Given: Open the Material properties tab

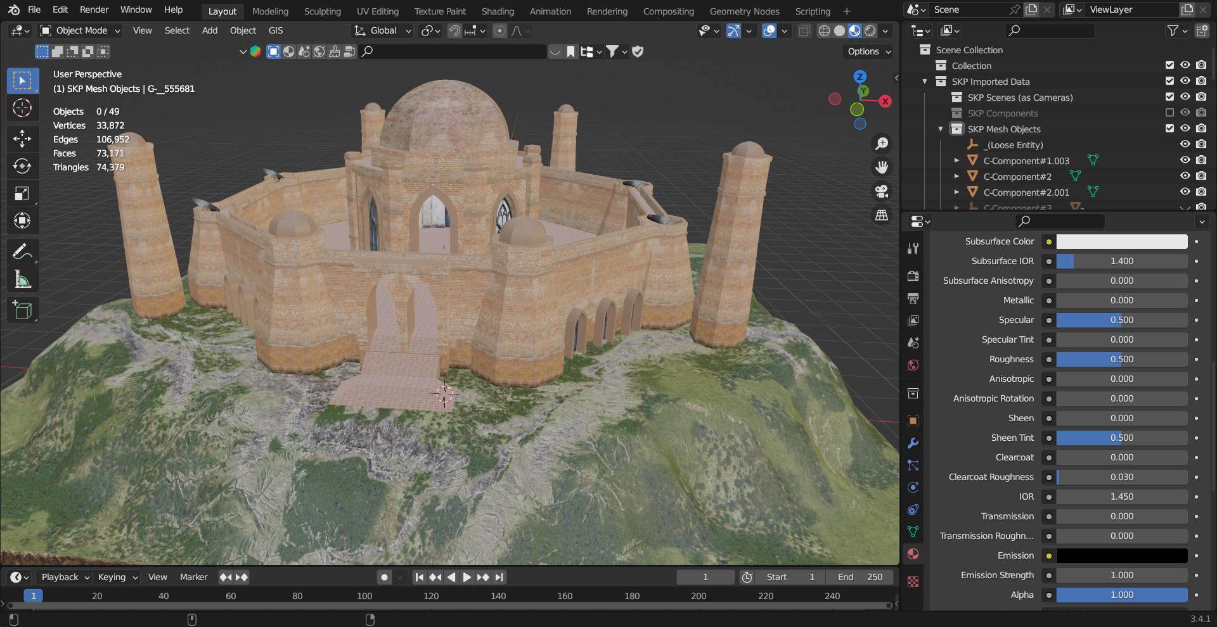Looking at the screenshot, I should (x=913, y=554).
